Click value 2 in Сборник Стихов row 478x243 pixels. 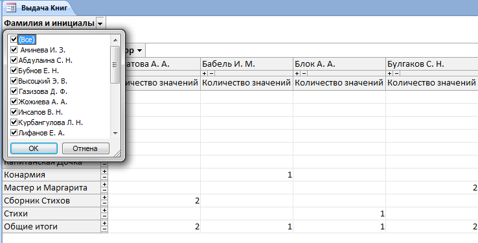pos(198,201)
